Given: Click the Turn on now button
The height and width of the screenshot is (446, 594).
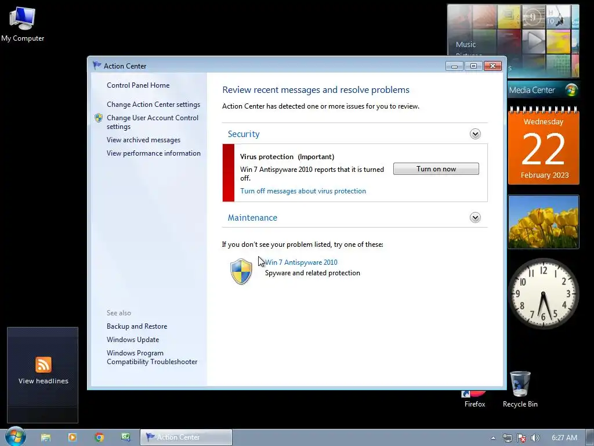Looking at the screenshot, I should coord(436,169).
